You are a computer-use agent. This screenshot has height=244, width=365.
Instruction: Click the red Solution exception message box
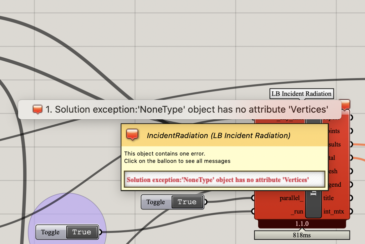224,179
